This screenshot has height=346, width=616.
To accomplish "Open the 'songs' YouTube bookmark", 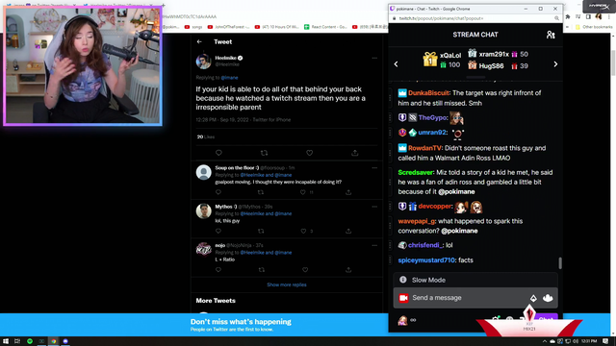I will pos(193,27).
